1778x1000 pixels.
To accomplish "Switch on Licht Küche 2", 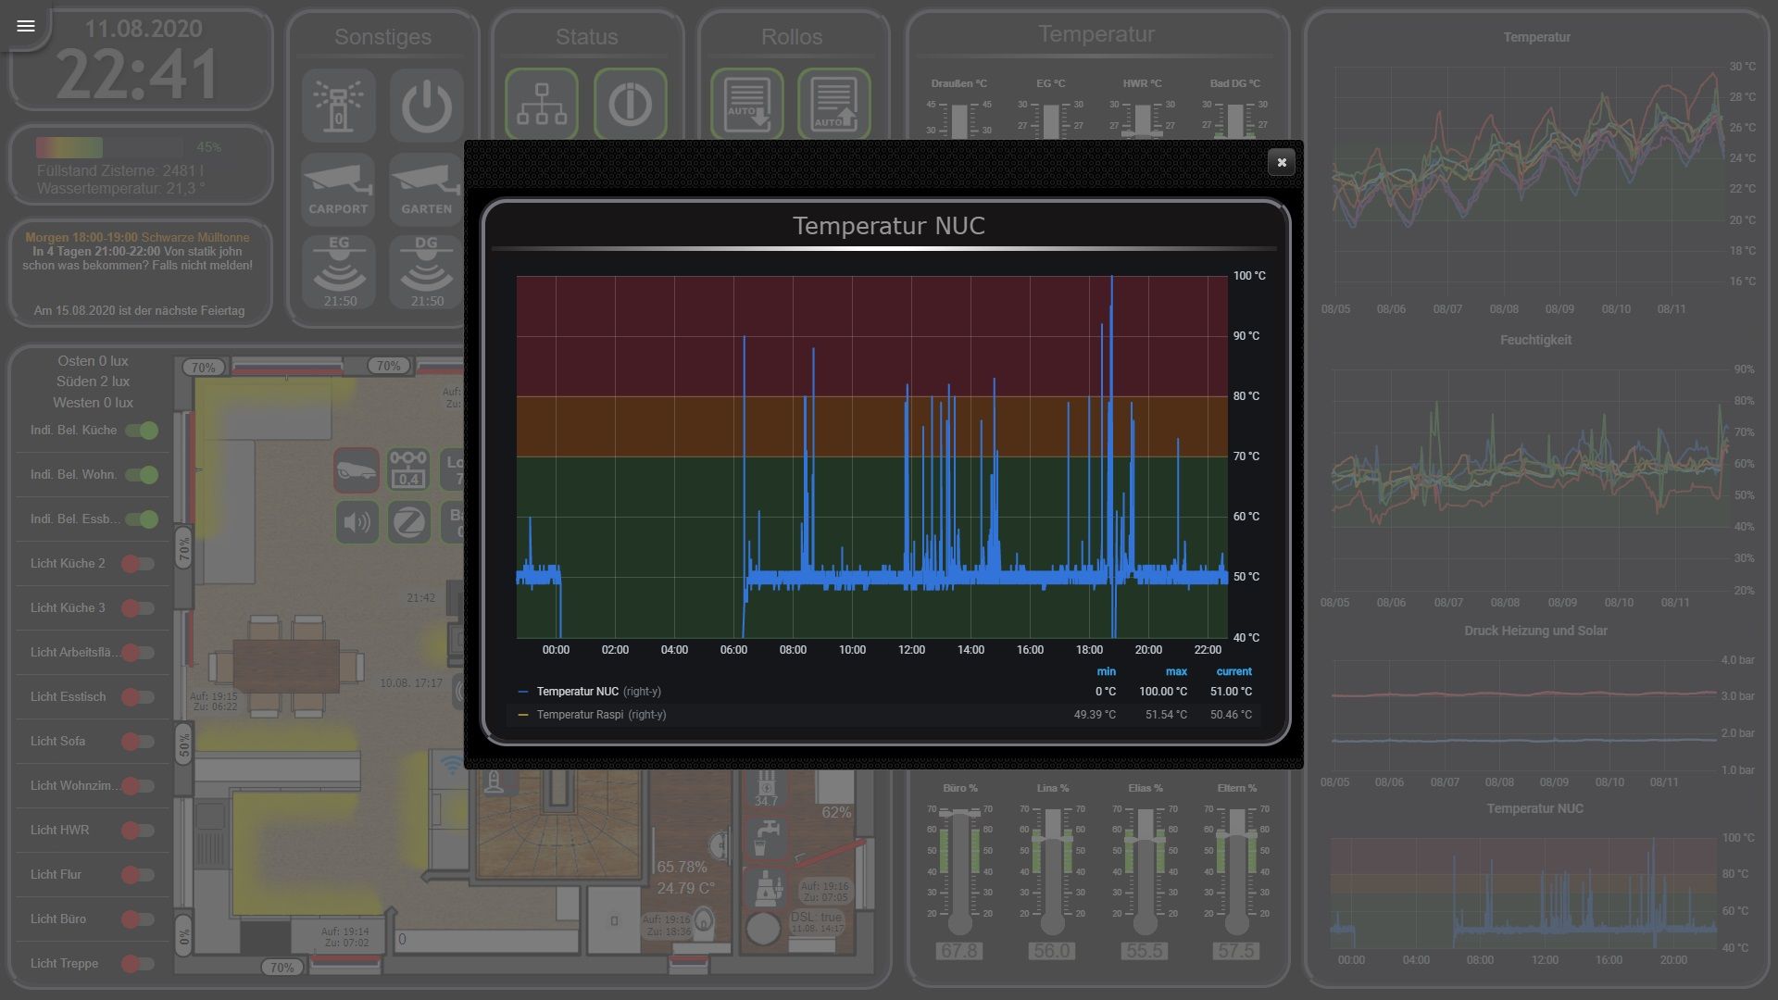I will pos(138,564).
